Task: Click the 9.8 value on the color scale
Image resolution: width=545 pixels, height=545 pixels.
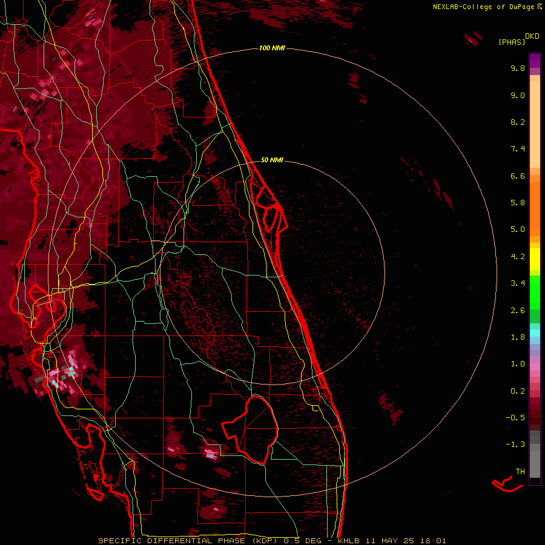Action: (518, 68)
